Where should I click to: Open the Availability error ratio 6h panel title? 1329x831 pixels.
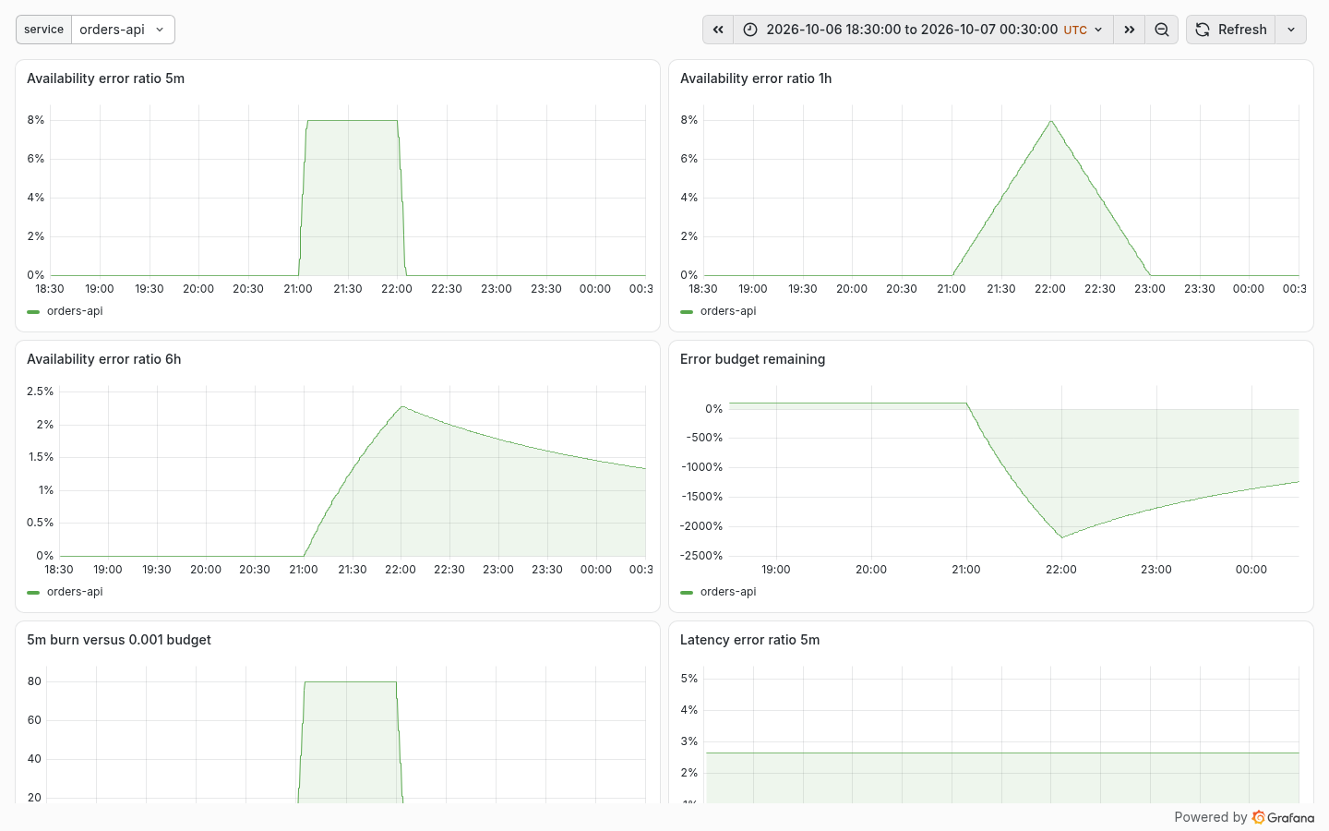tap(103, 359)
